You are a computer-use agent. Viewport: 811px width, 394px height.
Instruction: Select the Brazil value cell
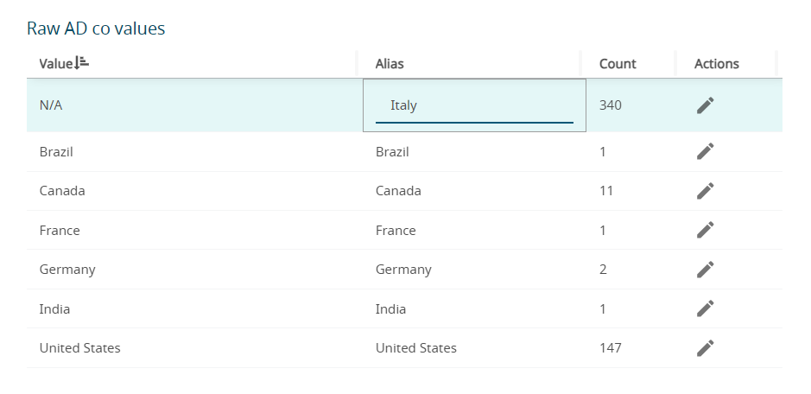point(56,152)
